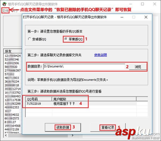Select friend entry ending in 2353
Image resolution: width=161 pixels, height=141 pixels.
point(12,107)
